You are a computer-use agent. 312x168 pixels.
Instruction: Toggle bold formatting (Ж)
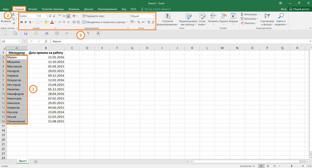(x=22, y=22)
